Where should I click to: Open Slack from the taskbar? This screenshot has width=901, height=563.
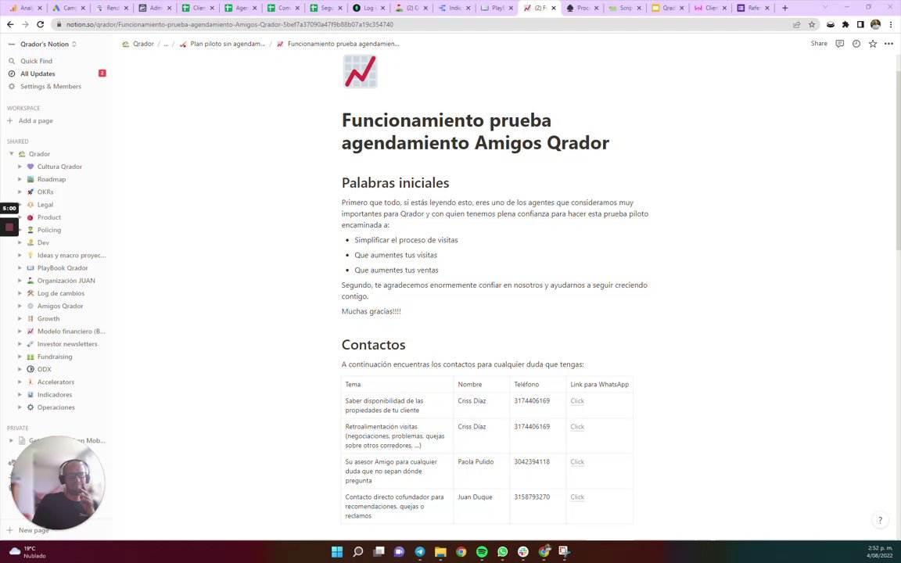pos(523,552)
